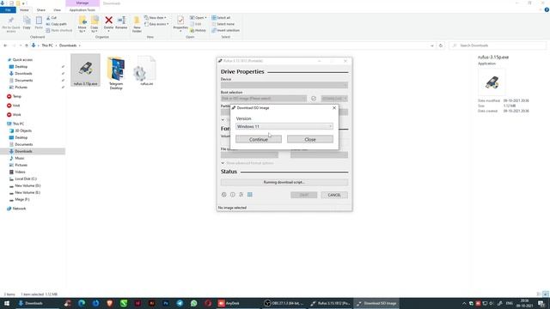This screenshot has height=309, width=550.
Task: Click the address bar refresh icon
Action: point(441,45)
